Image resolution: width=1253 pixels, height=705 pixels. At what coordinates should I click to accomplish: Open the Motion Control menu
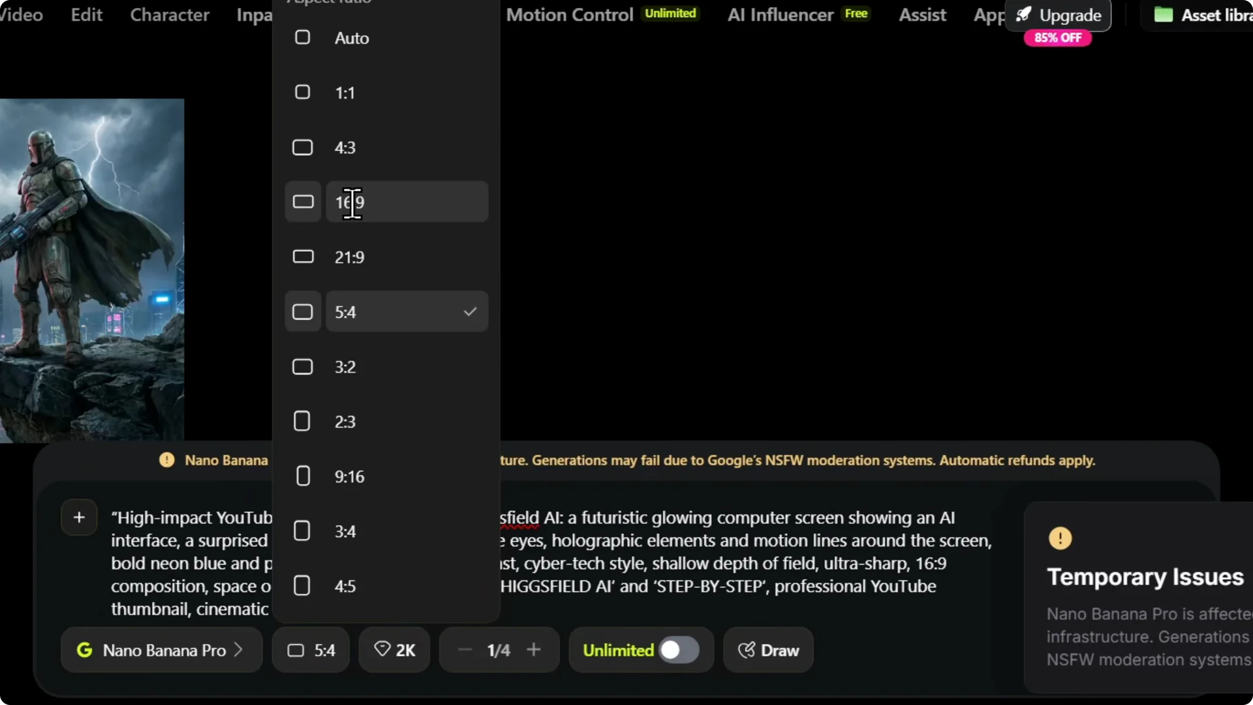(569, 14)
